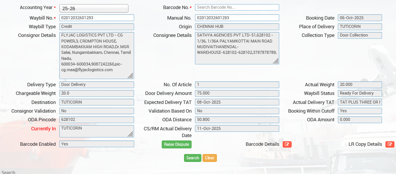Grab Consignee Details textarea resize handle
The width and height of the screenshot is (396, 174).
[x=276, y=61]
